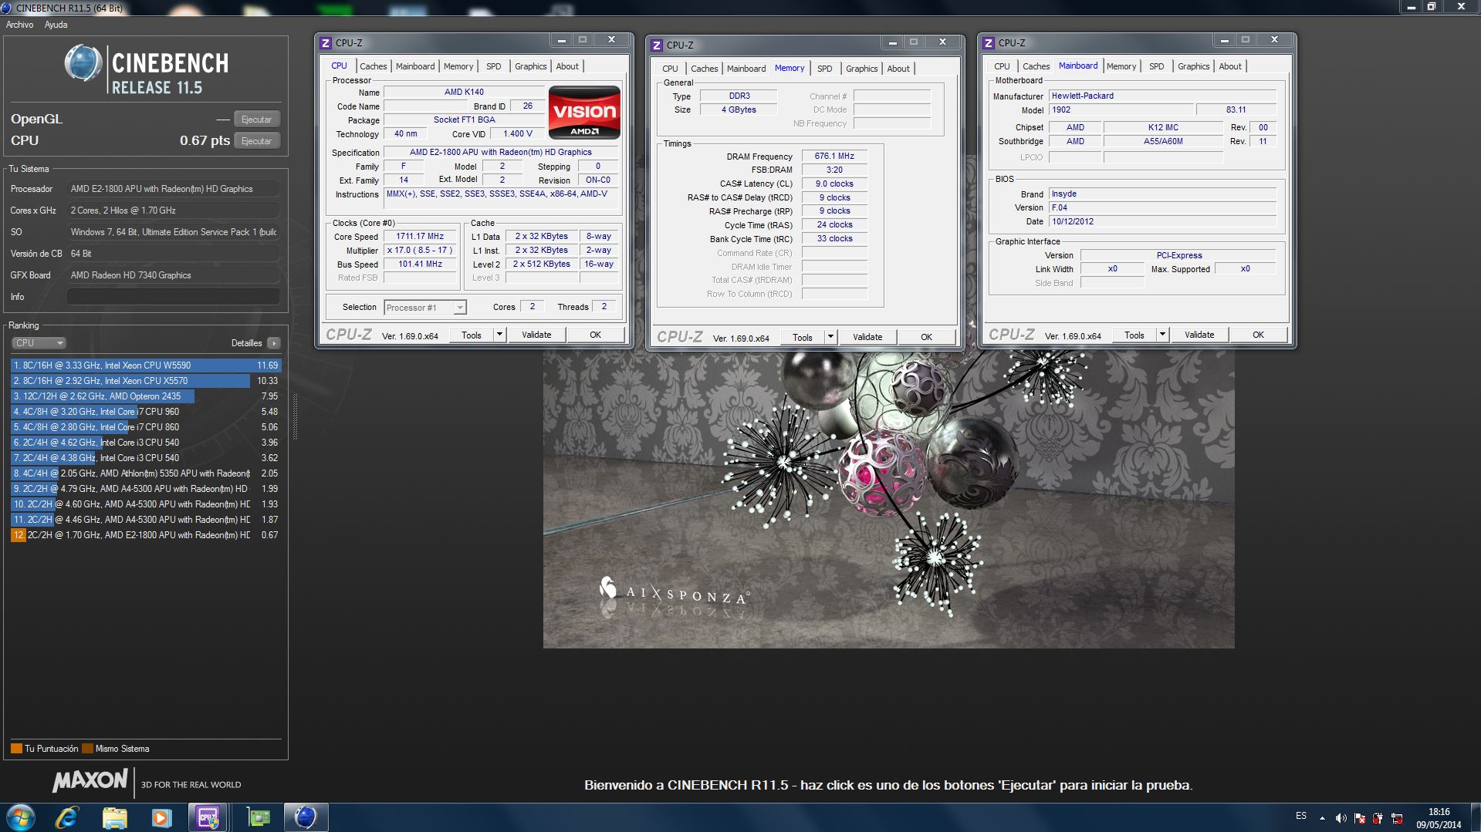Open the Action Center flag tray icon
This screenshot has width=1481, height=832.
(x=1360, y=818)
